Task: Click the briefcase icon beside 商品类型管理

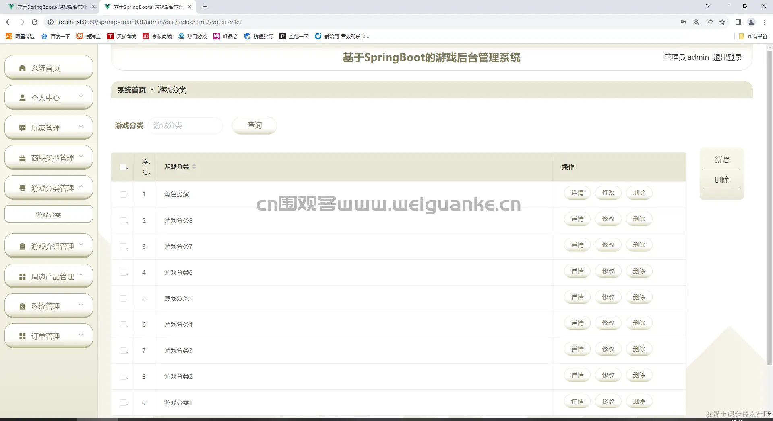Action: pos(23,158)
